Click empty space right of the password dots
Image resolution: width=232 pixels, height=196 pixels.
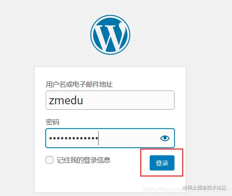click(129, 138)
